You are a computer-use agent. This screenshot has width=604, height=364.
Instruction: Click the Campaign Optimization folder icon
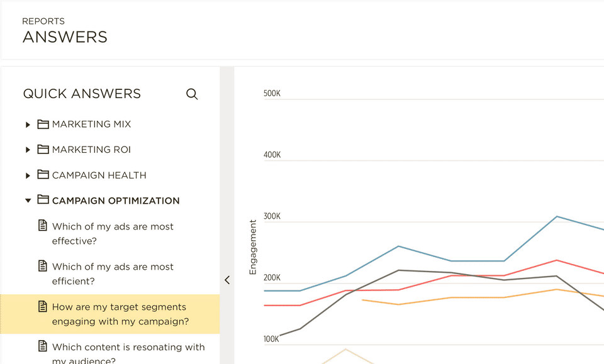pyautogui.click(x=43, y=200)
